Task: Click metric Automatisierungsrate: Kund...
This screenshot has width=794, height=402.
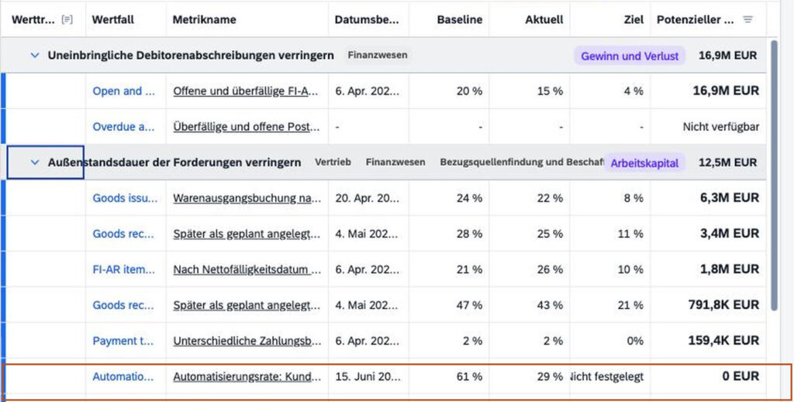Action: pyautogui.click(x=247, y=376)
